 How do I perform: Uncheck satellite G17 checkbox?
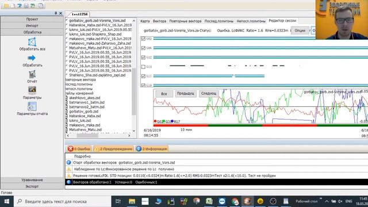(143, 76)
